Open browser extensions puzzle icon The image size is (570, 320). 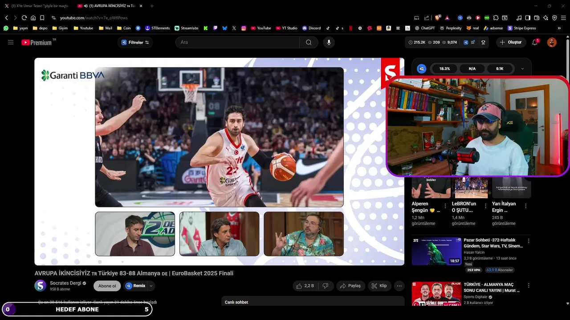tap(496, 18)
